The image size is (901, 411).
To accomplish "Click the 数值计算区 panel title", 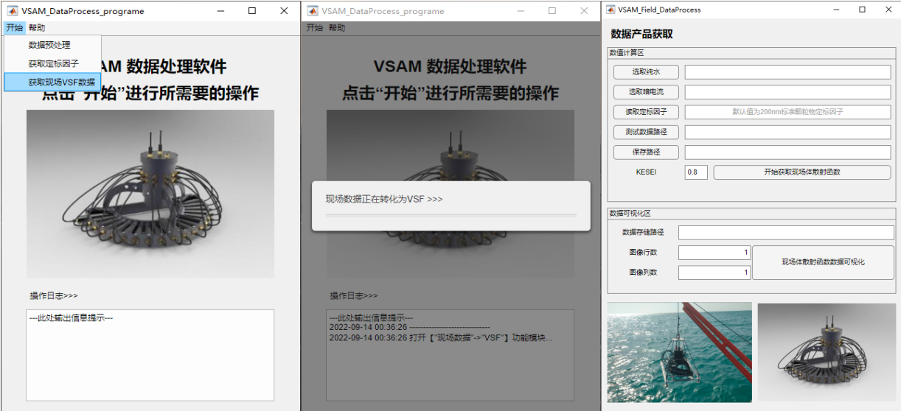I will 627,52.
